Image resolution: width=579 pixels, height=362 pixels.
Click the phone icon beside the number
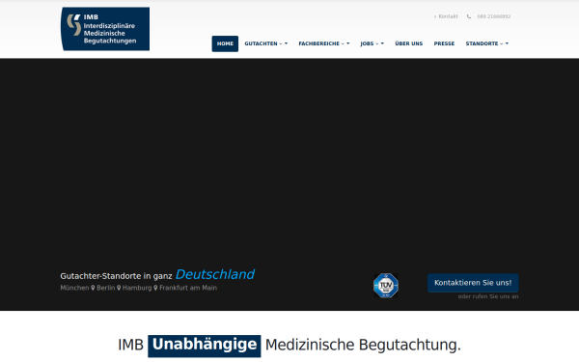469,16
